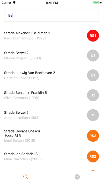Image resolution: width=103 pixels, height=183 pixels.
Task: Tap the U2 badge for Benjamin Franklin 5
Action: (x=93, y=95)
